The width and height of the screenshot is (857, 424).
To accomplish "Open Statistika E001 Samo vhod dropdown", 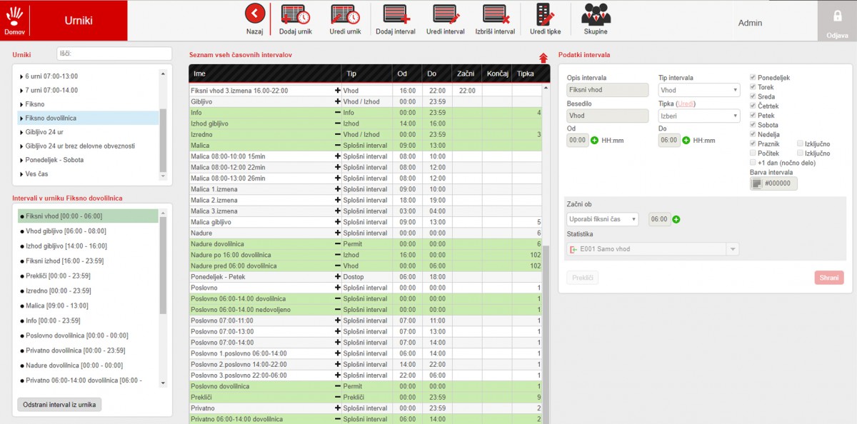I will (653, 249).
